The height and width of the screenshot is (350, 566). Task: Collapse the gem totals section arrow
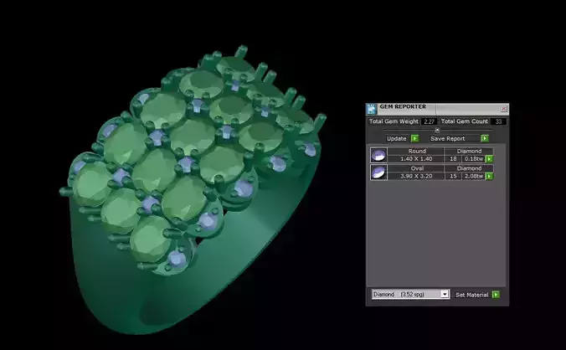point(437,130)
